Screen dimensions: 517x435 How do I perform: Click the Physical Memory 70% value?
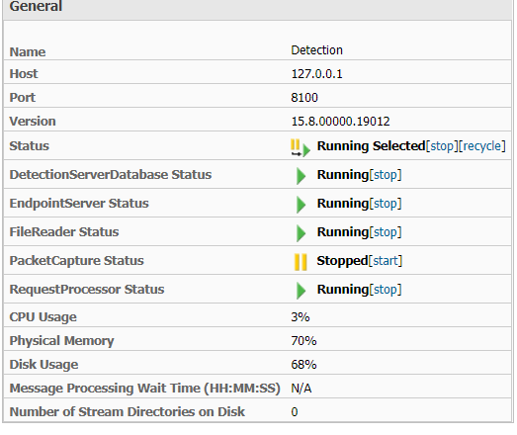[303, 341]
